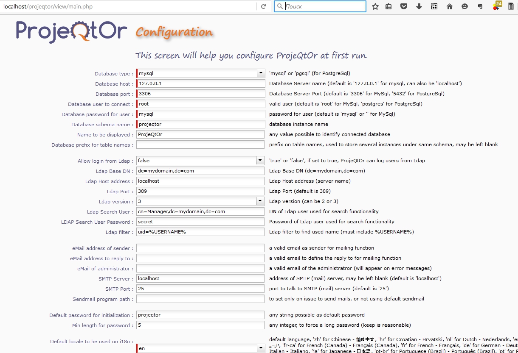Edit the Database schema name field

(x=201, y=124)
